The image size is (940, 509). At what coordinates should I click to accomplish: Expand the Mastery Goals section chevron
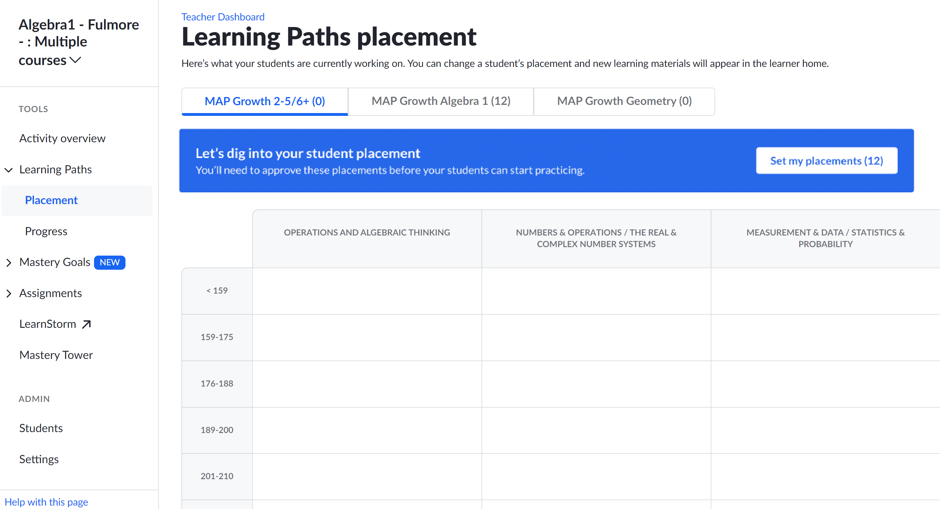click(x=9, y=262)
